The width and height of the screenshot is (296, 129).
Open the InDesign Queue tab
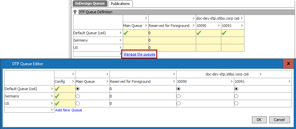coord(90,3)
